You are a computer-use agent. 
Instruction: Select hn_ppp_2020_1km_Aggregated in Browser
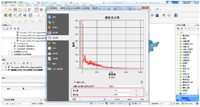coord(33,41)
